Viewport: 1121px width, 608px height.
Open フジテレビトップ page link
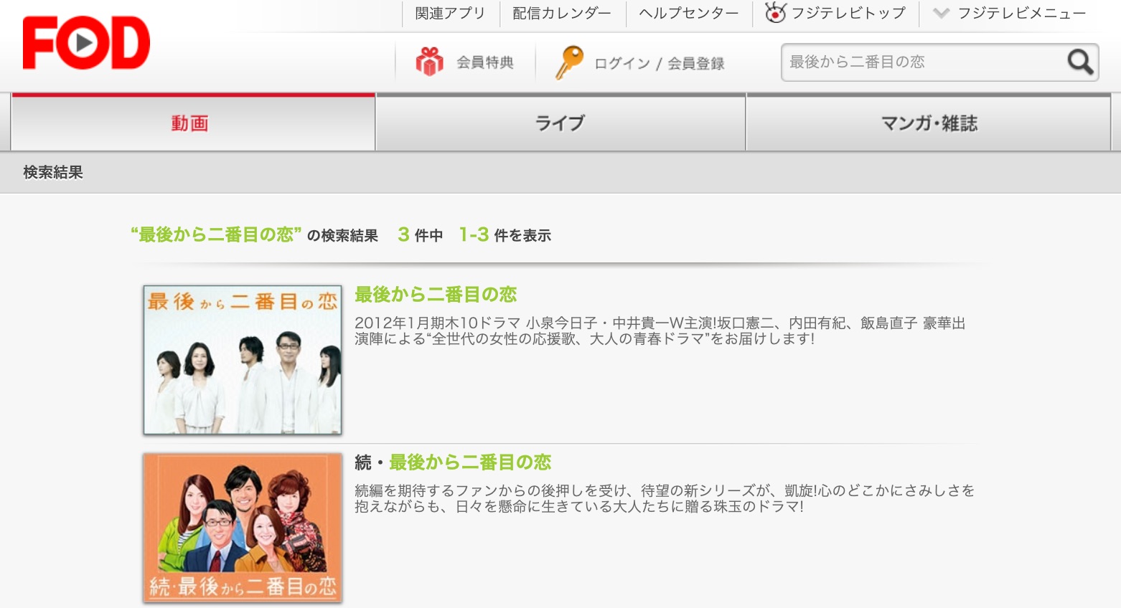[x=848, y=13]
